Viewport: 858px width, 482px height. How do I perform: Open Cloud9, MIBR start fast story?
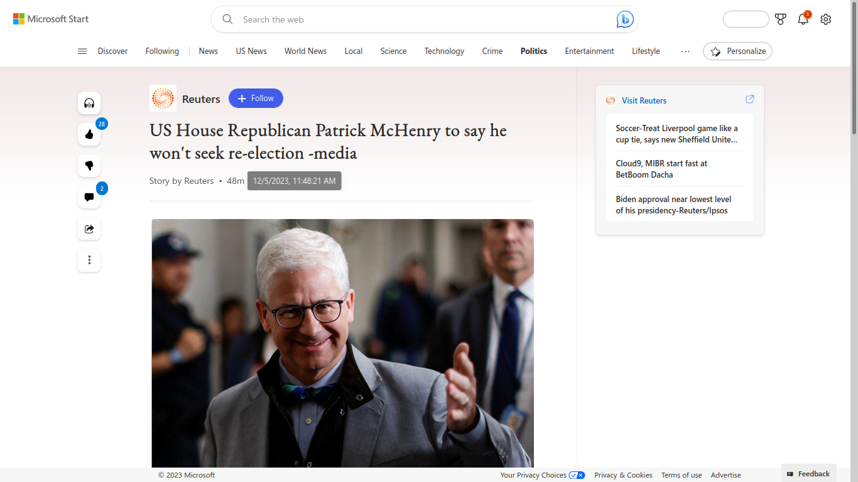point(661,169)
